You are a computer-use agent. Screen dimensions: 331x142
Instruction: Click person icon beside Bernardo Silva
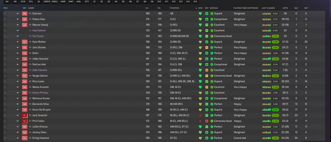click(30, 104)
